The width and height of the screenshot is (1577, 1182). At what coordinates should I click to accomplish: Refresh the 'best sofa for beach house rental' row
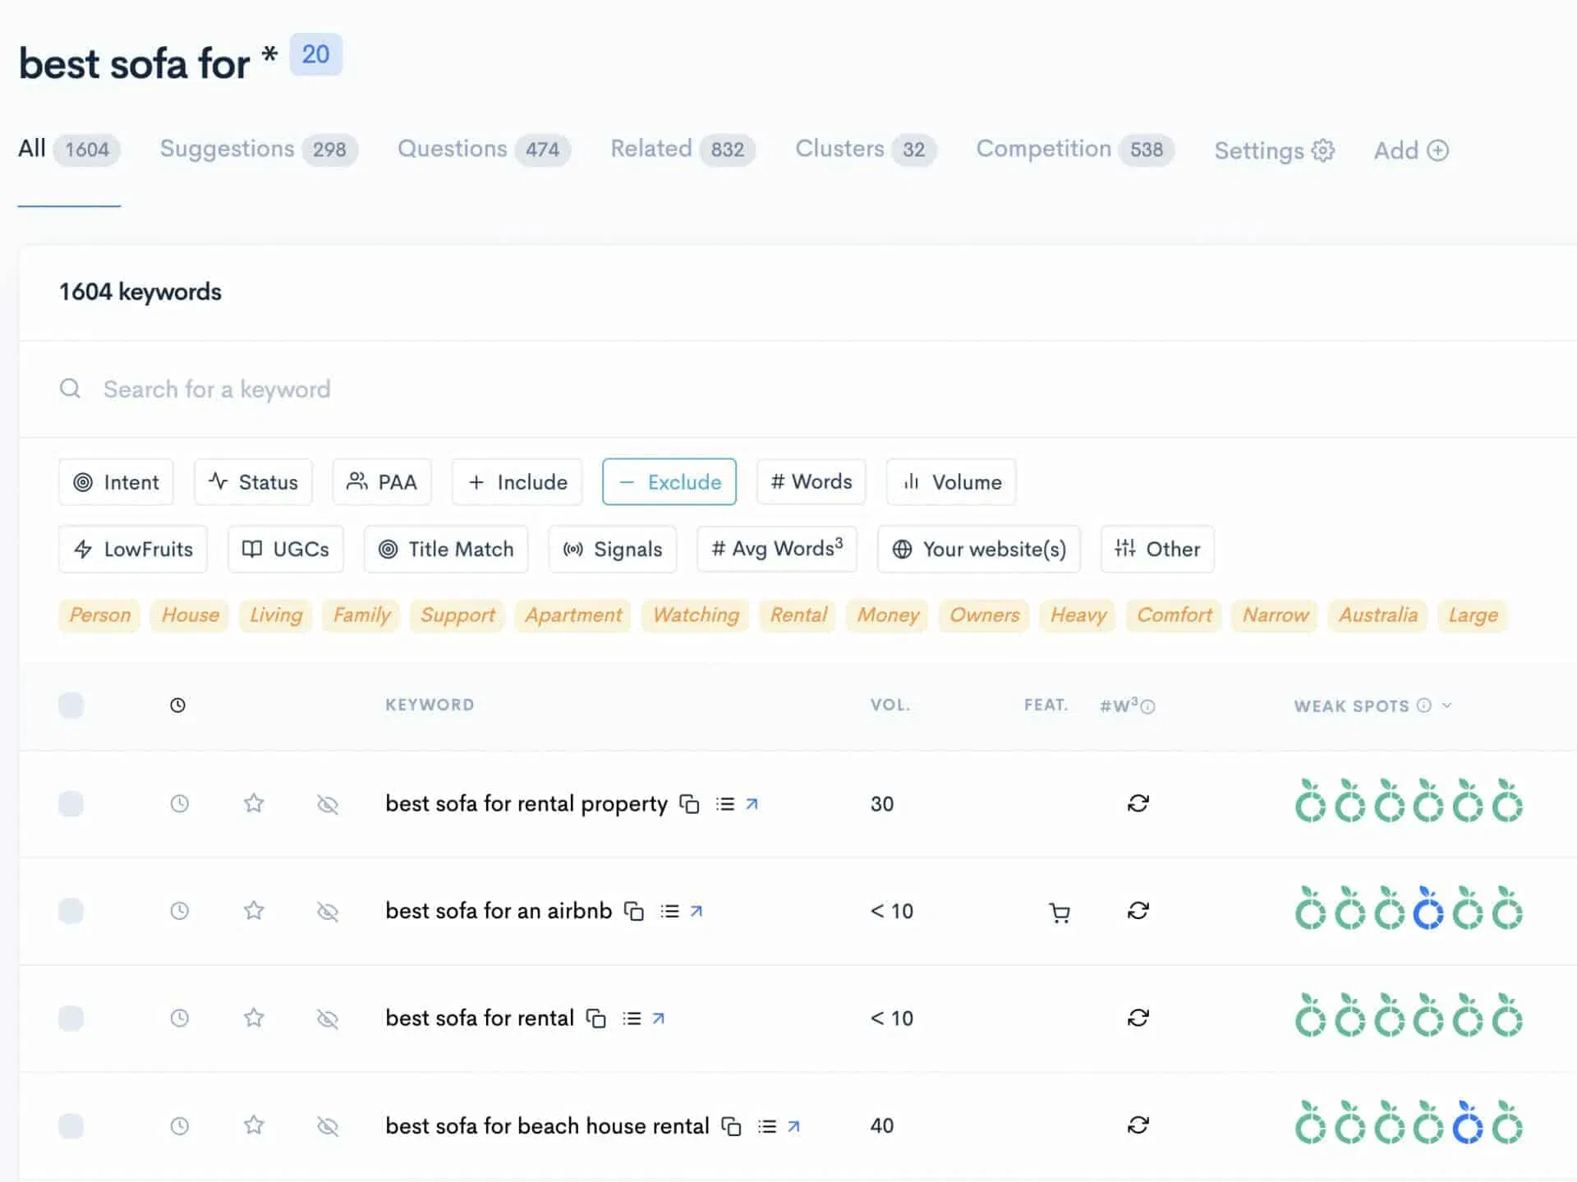pos(1138,1125)
